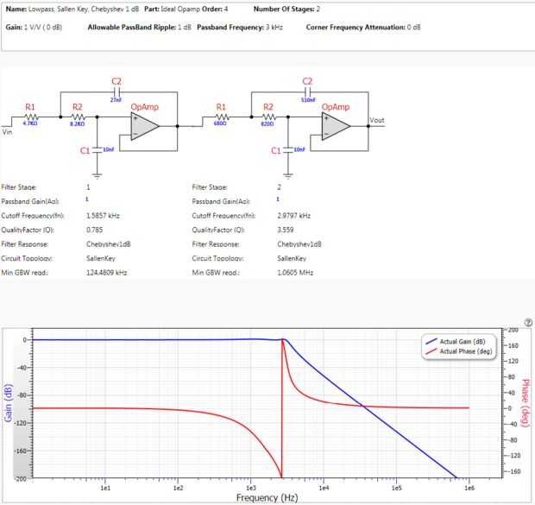Click the '1.5857 kHz' cutoff frequency value
Viewport: 535px width, 505px height.
coord(103,216)
